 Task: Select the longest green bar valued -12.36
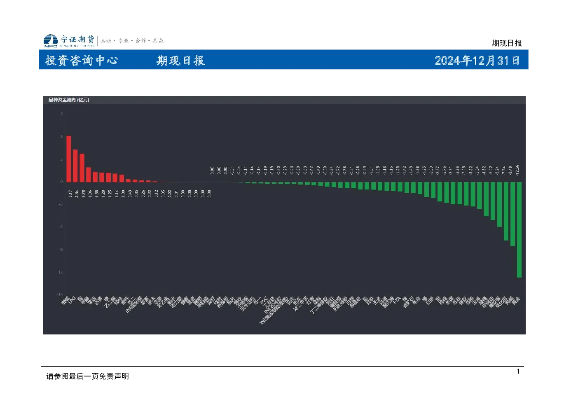pos(519,230)
